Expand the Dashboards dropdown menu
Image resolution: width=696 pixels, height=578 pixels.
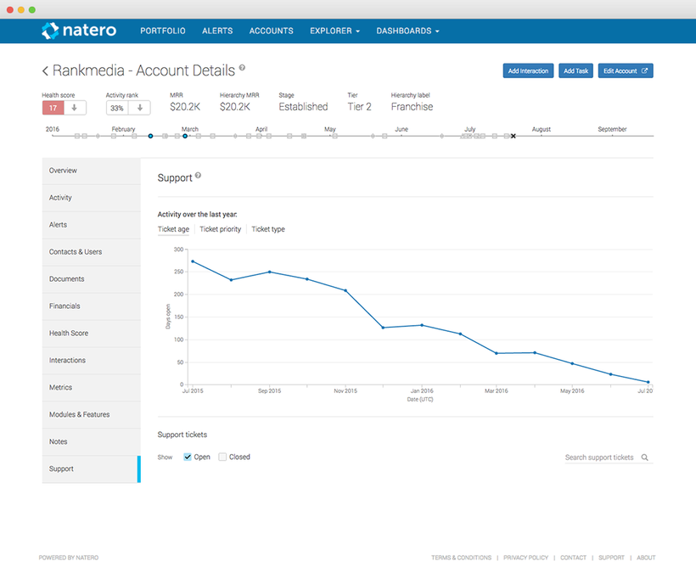tap(407, 31)
